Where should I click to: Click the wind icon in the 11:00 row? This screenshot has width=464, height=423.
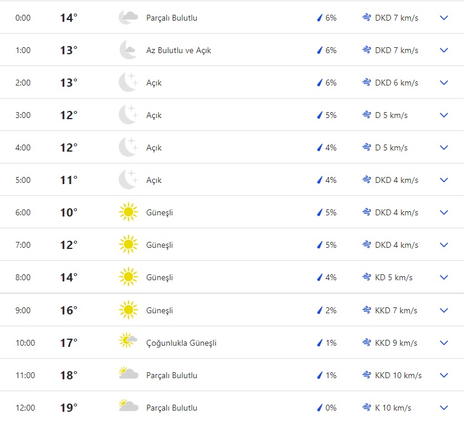coord(366,375)
